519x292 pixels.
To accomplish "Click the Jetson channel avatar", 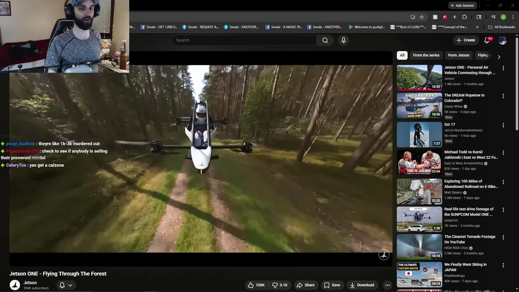I will (15, 285).
